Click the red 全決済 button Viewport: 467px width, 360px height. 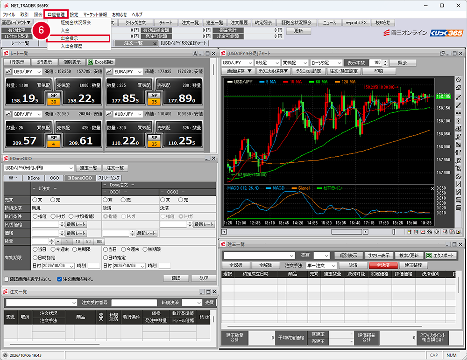[x=383, y=265]
